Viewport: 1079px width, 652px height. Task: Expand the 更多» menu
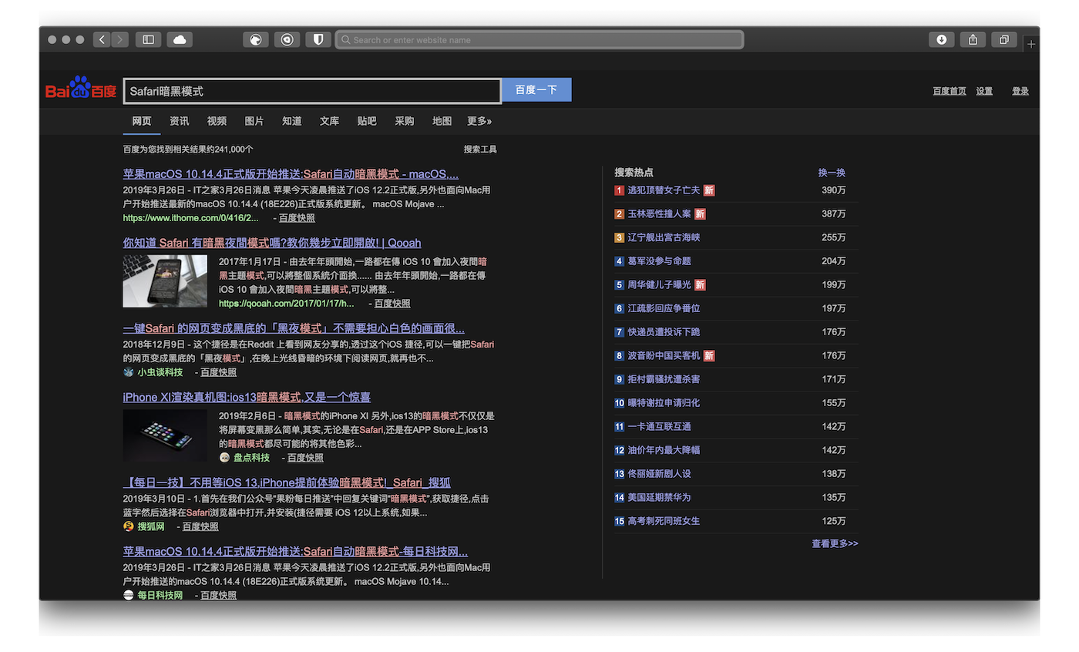click(479, 121)
